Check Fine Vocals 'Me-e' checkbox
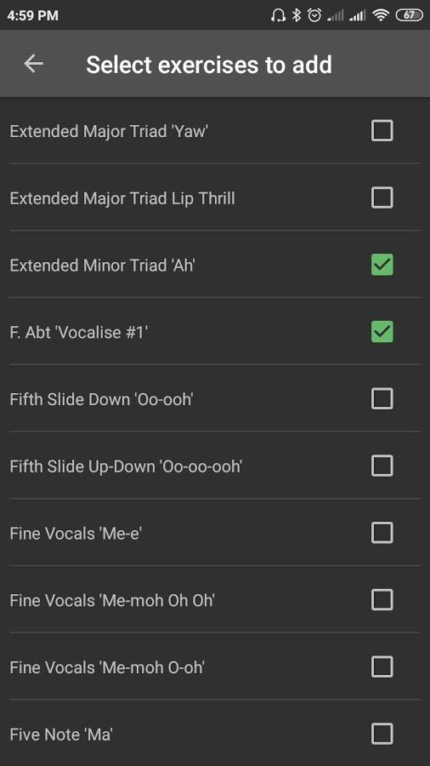The width and height of the screenshot is (430, 766). [x=382, y=533]
